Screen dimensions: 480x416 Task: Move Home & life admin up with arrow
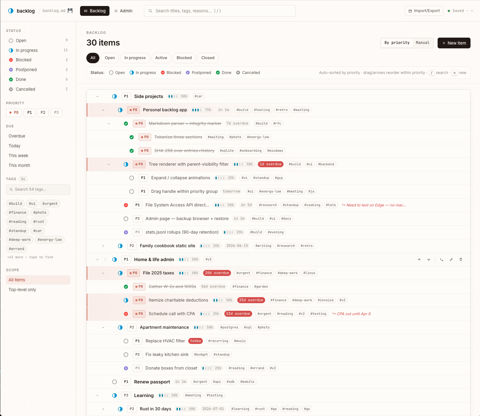419,260
